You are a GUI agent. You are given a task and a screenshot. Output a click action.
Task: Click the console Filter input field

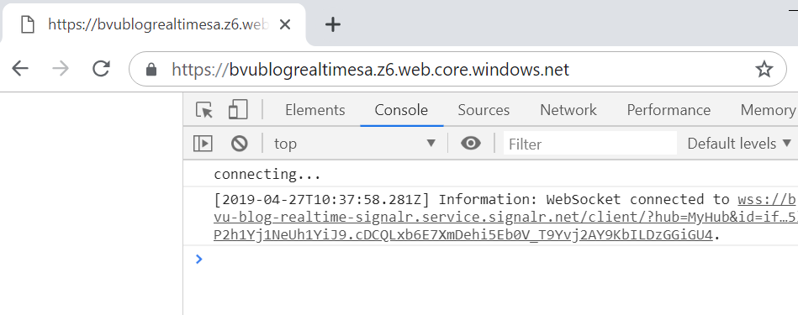click(x=590, y=144)
